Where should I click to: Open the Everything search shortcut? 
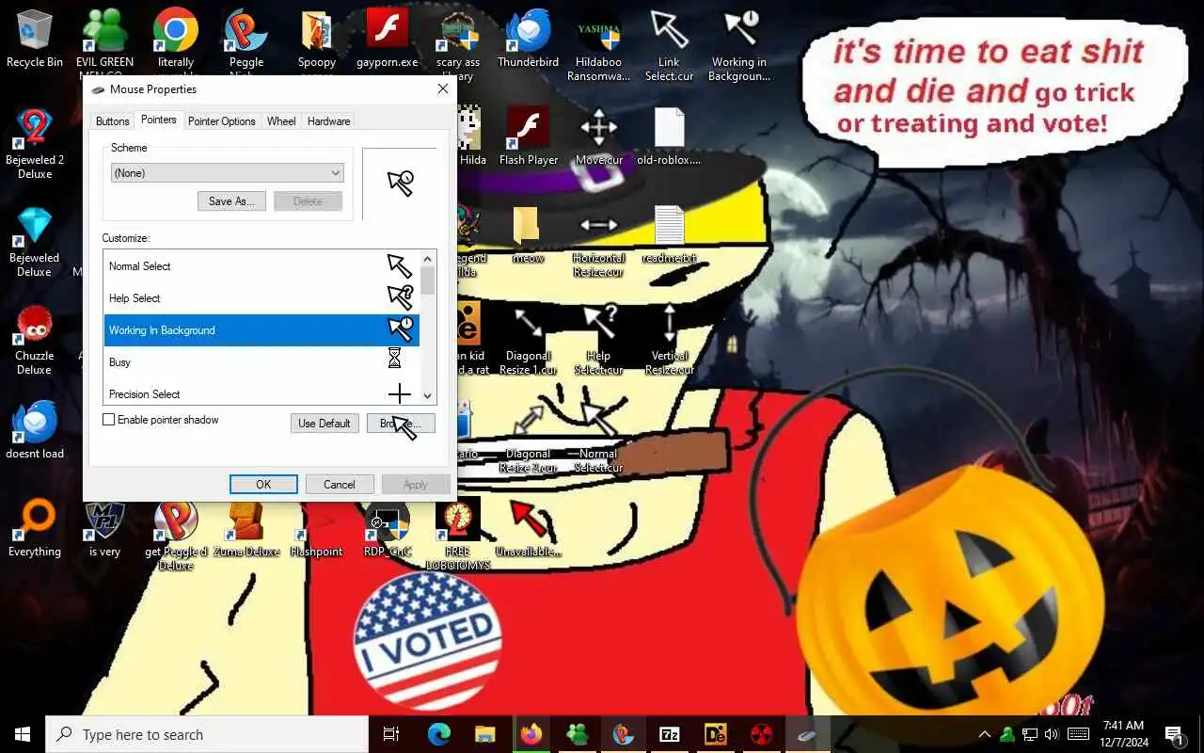point(35,528)
